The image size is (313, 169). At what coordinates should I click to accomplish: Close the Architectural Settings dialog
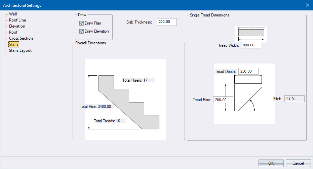coord(307,5)
